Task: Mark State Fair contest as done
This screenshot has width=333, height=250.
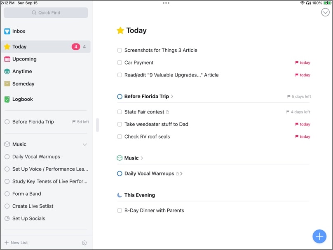Action: [x=120, y=112]
